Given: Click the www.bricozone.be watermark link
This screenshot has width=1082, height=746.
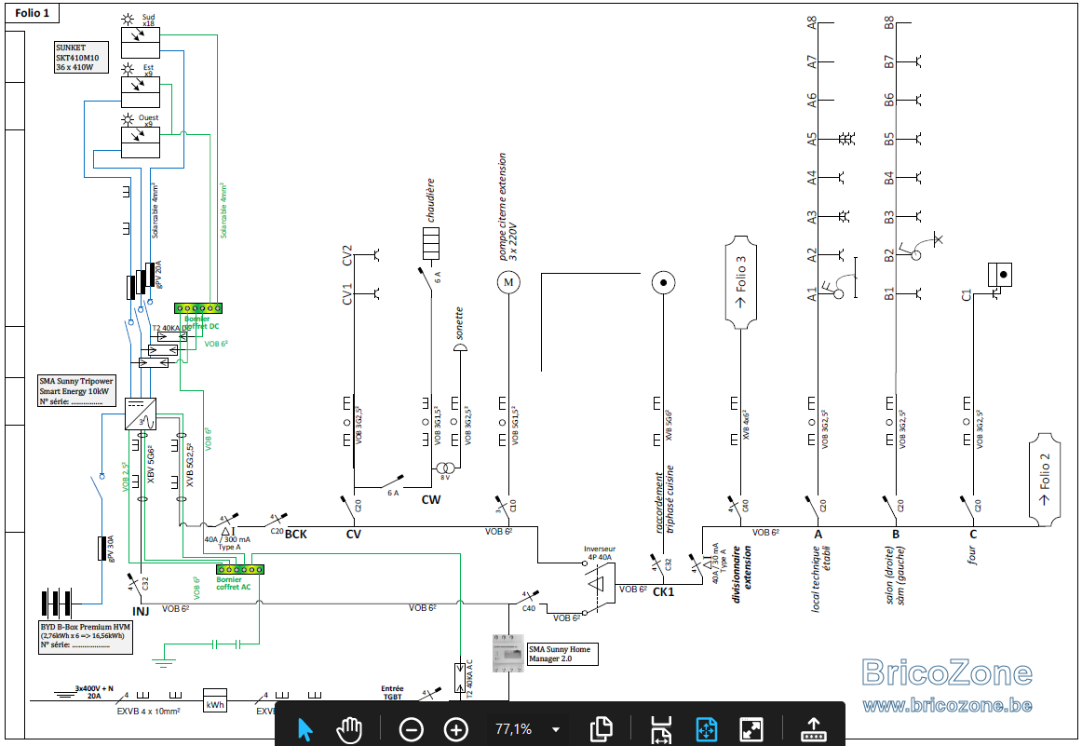Looking at the screenshot, I should click(x=947, y=705).
